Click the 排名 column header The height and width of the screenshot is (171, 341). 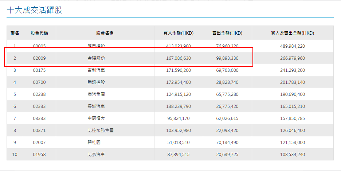15,33
